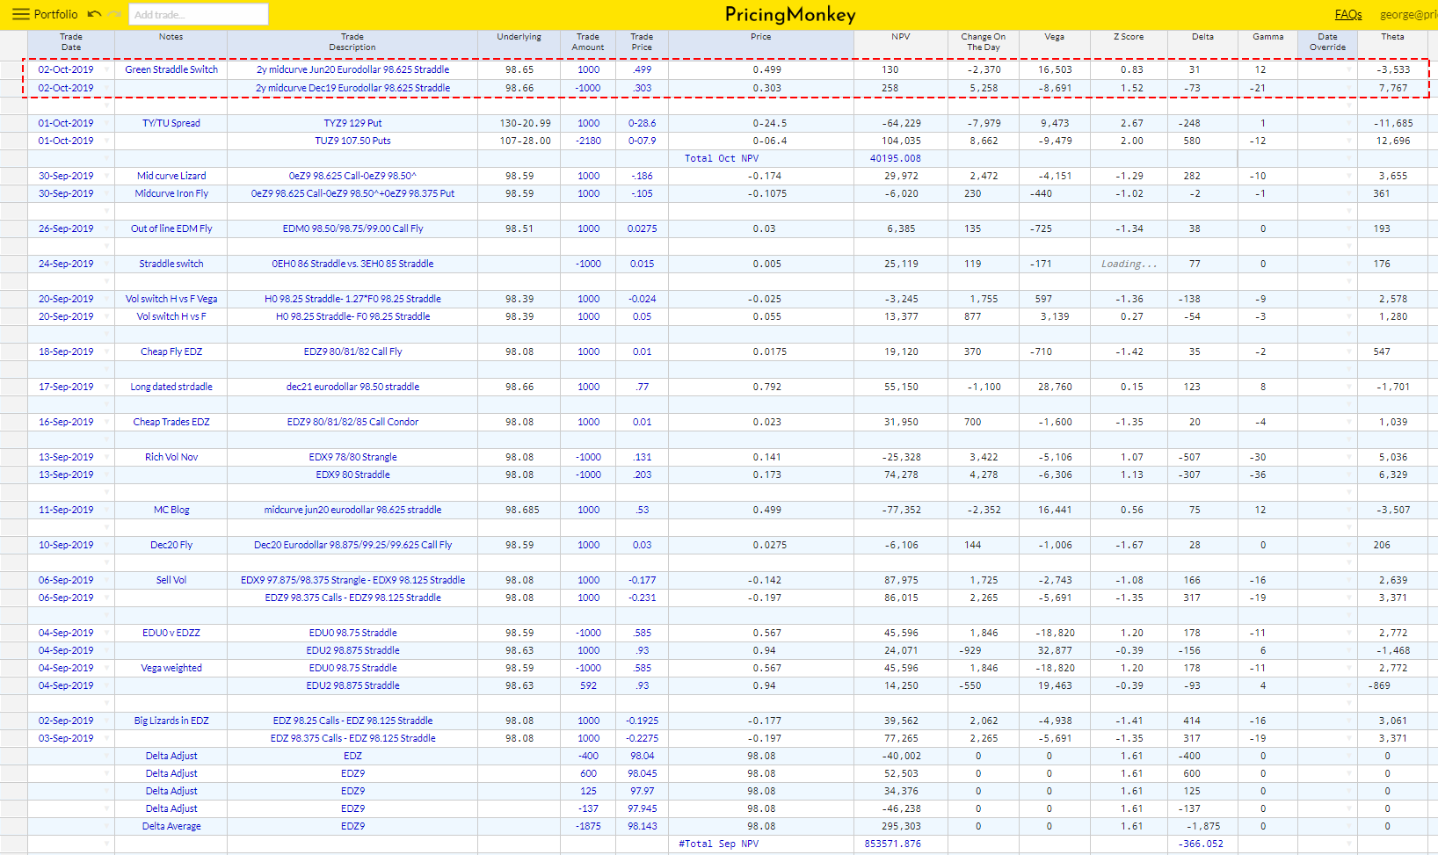
Task: Click the george@ account email
Action: tap(1408, 14)
